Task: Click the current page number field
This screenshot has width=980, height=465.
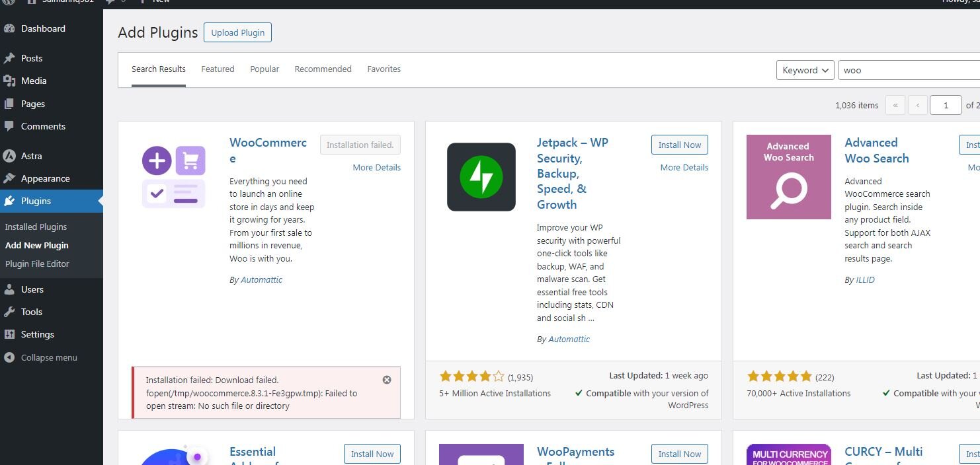Action: pos(946,105)
